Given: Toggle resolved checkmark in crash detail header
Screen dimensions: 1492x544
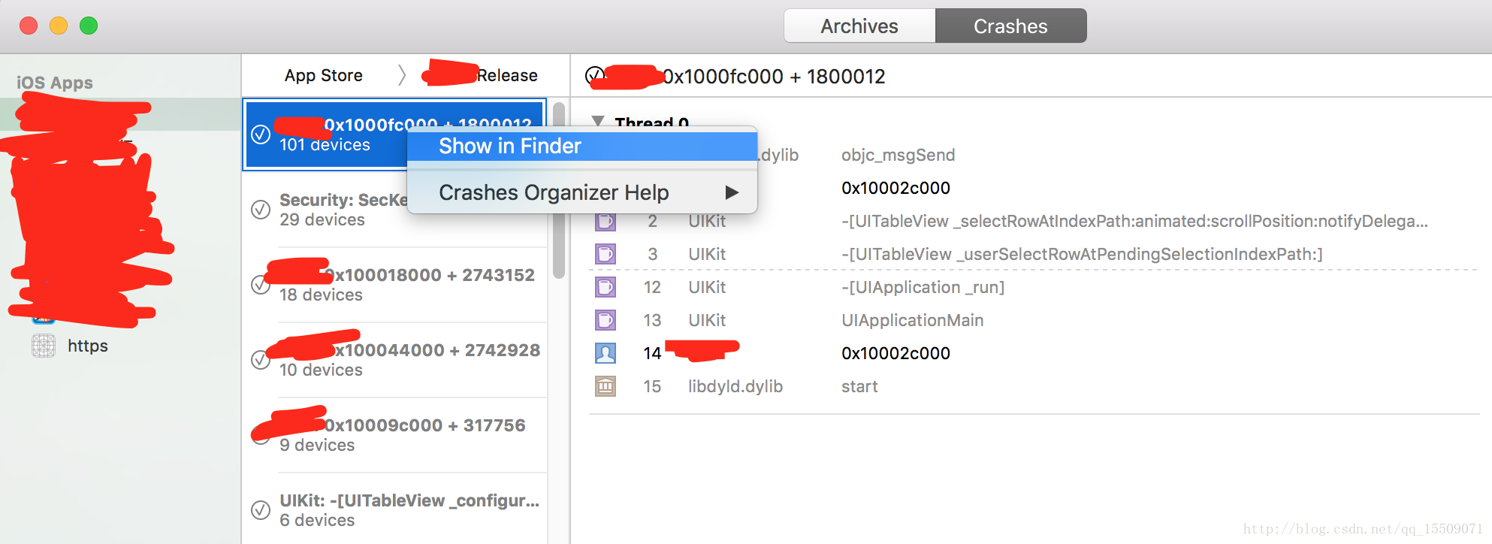Looking at the screenshot, I should coord(594,75).
